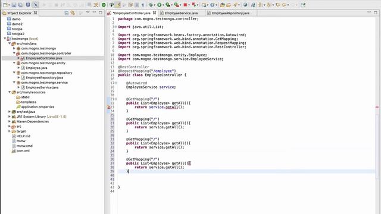Click the Open Web Browser globe icon
This screenshot has width=381, height=214.
(x=245, y=5)
